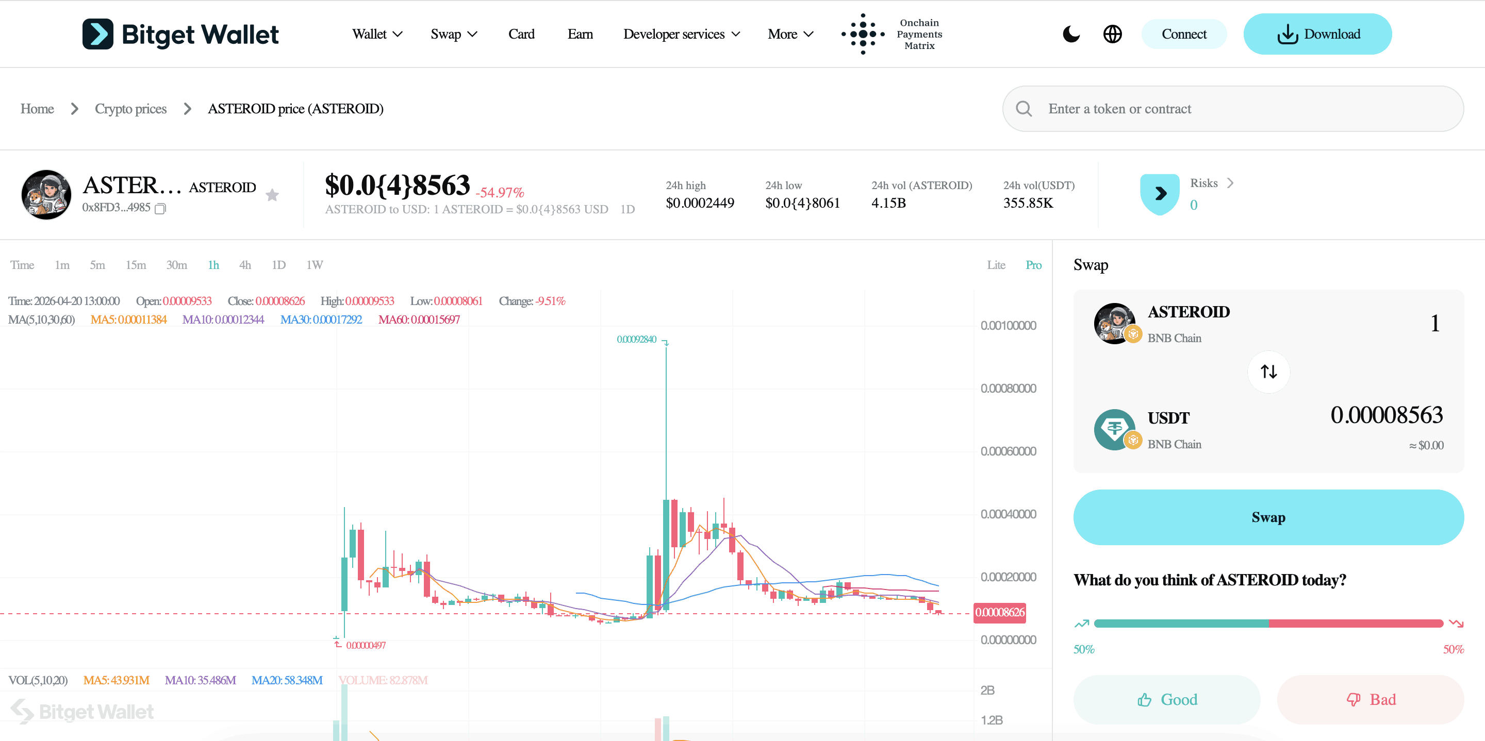This screenshot has height=741, width=1485.
Task: Click the swap direction arrows icon
Action: [1268, 372]
